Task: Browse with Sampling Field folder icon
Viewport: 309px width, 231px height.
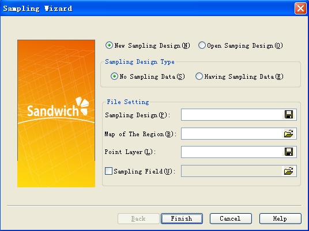Action: tap(289, 171)
